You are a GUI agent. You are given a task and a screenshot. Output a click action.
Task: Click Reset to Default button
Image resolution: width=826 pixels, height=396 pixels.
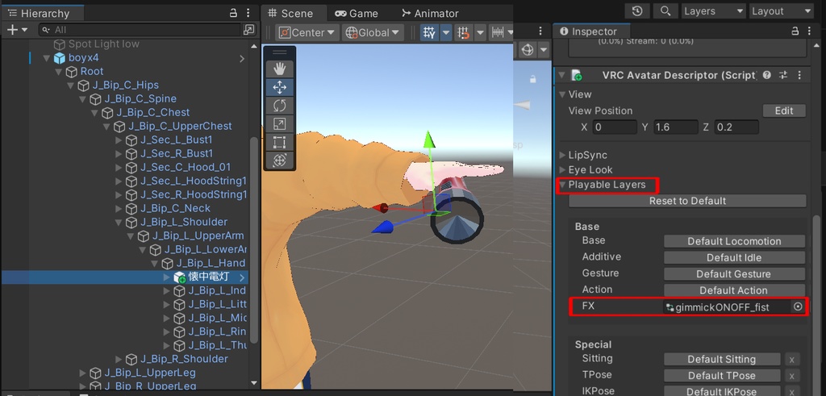click(687, 201)
